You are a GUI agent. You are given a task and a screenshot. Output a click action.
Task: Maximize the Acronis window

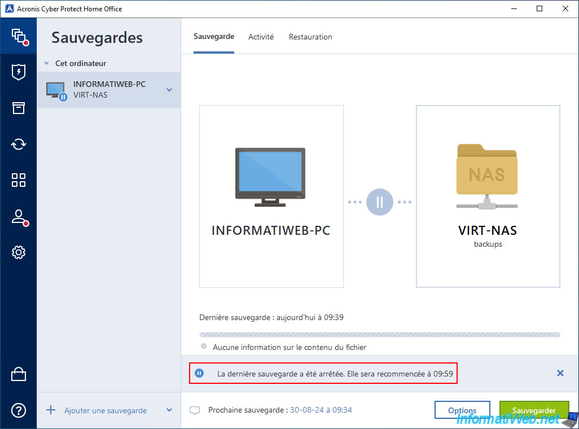pos(539,8)
